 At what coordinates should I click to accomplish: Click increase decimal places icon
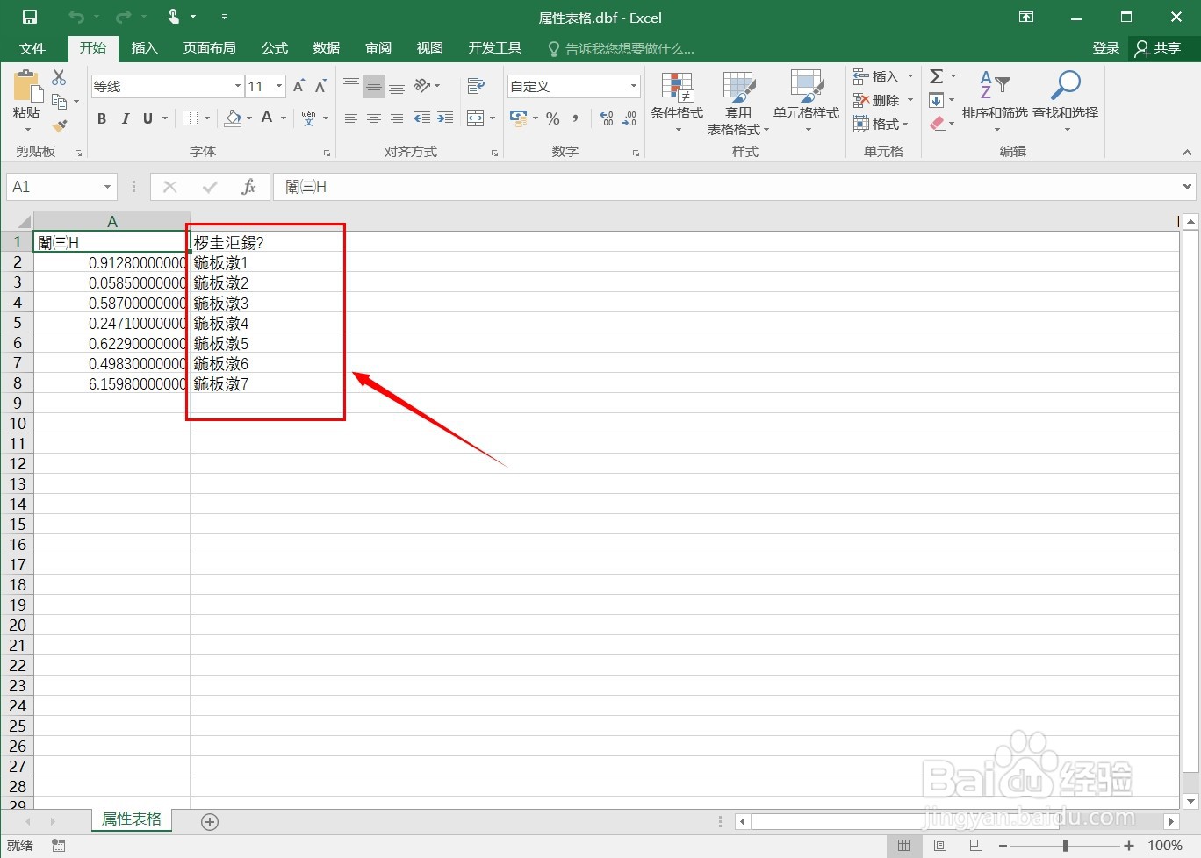(607, 118)
